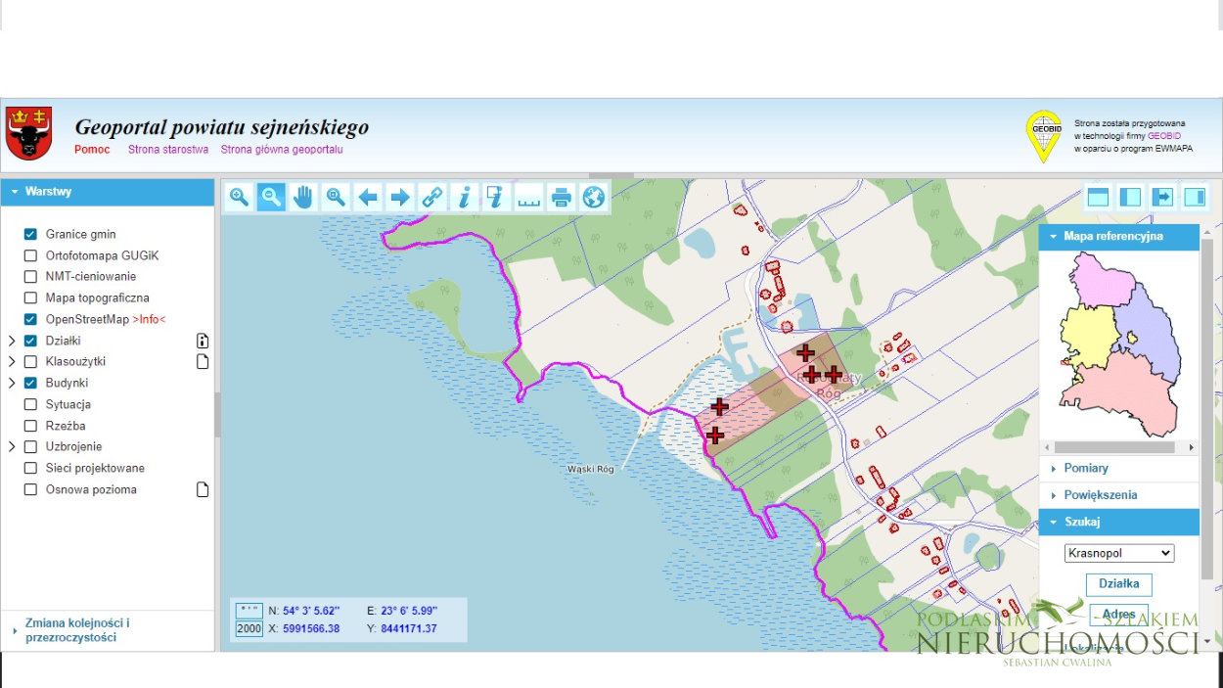Enable Mapa topograficzna layer

point(30,298)
